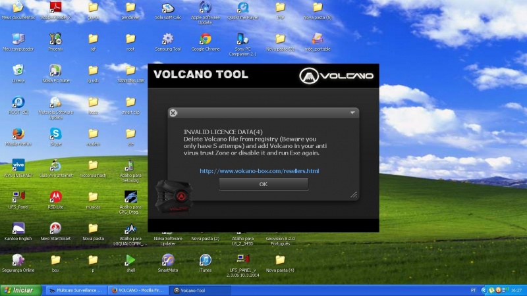Image resolution: width=527 pixels, height=296 pixels.
Task: Switch to Multicam Surveillance taskbar item
Action: pyautogui.click(x=76, y=290)
